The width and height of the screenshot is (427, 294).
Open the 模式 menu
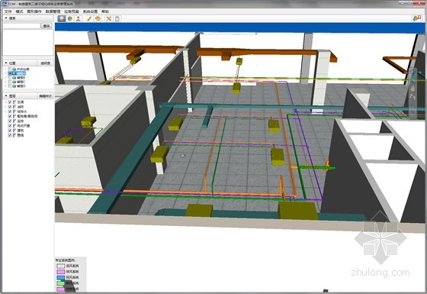click(19, 11)
